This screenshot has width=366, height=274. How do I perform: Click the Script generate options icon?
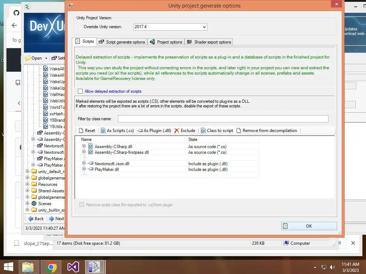pyautogui.click(x=101, y=42)
